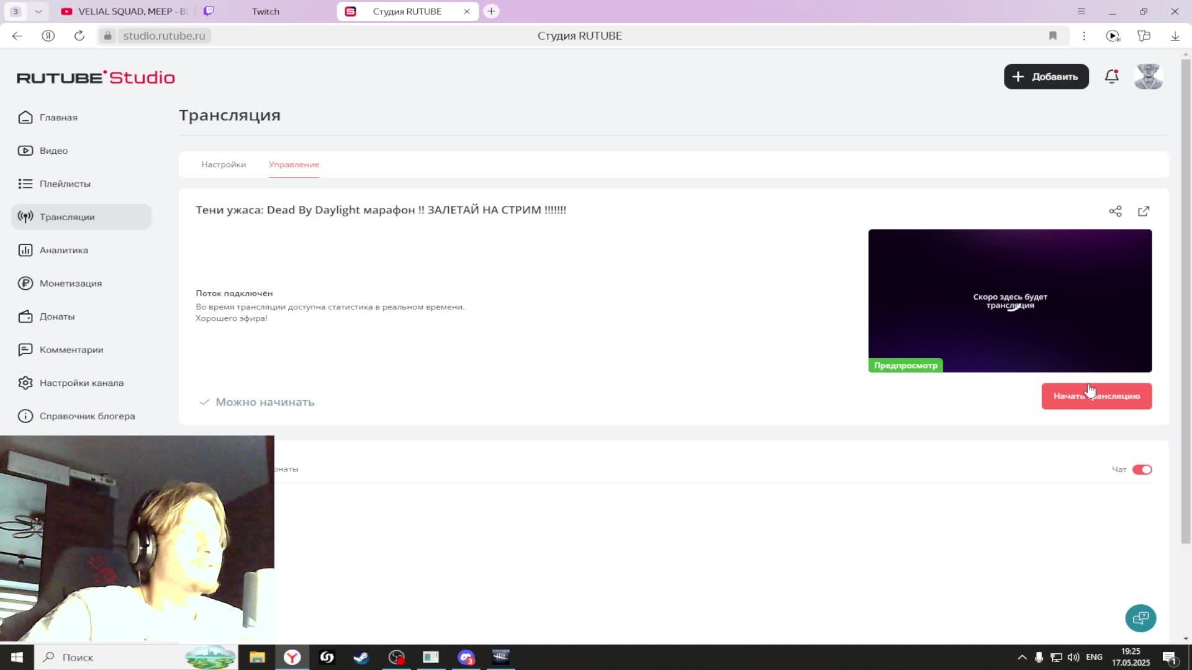Select Трансляции in the sidebar
The height and width of the screenshot is (670, 1192).
[81, 217]
